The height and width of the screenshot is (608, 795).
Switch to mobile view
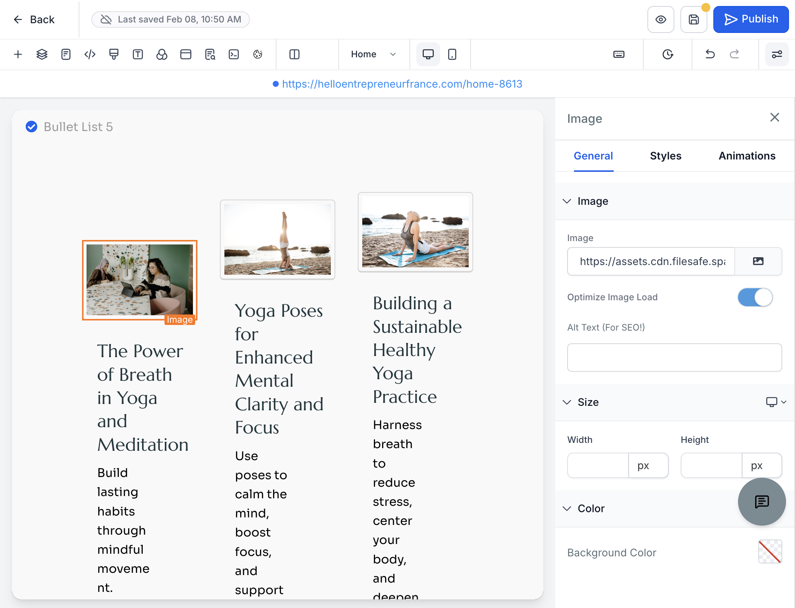(x=452, y=54)
